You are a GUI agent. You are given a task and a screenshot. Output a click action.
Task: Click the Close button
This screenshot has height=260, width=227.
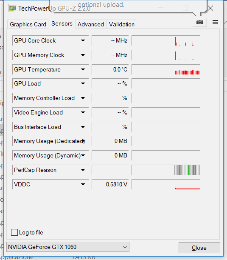[199, 248]
